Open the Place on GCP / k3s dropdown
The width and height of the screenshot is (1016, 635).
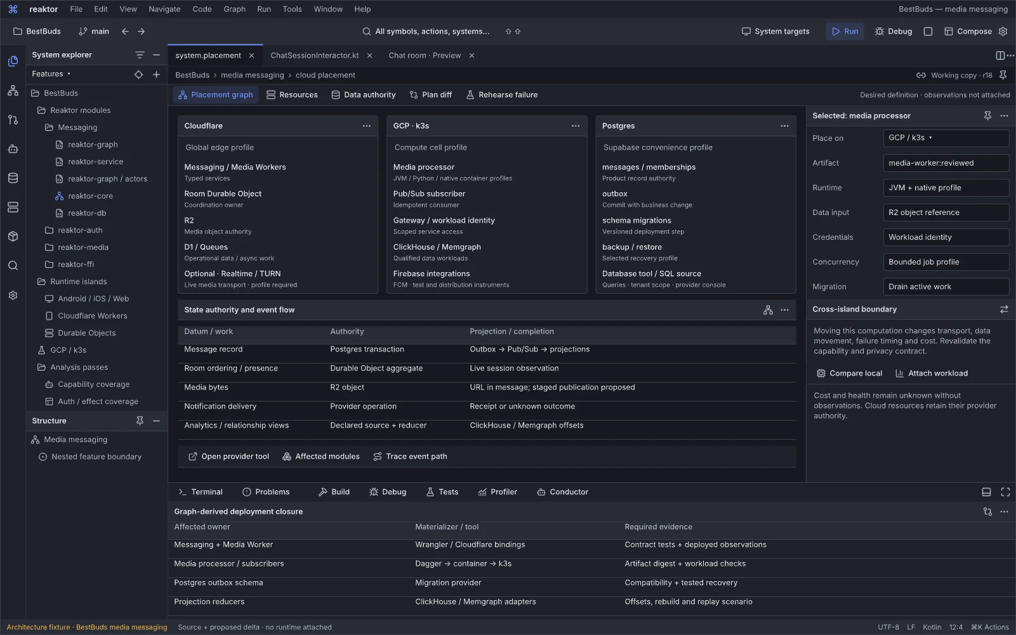[x=946, y=138]
